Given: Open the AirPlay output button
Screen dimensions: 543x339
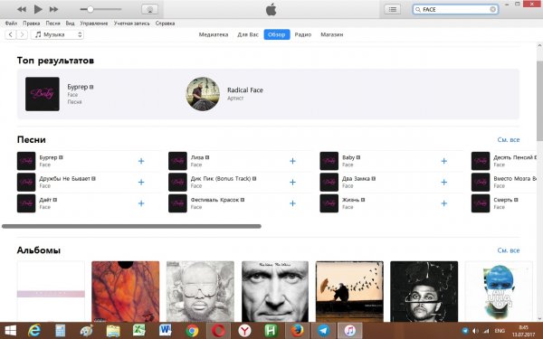Looking at the screenshot, I should coord(150,9).
